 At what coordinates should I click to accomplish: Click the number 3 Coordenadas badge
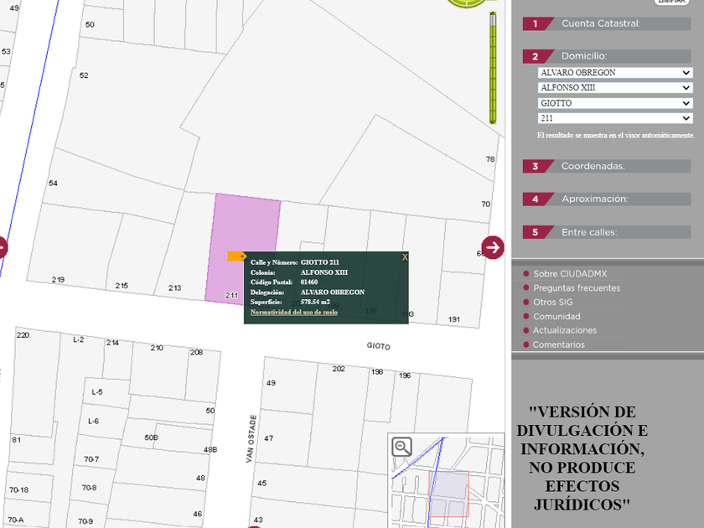point(536,166)
